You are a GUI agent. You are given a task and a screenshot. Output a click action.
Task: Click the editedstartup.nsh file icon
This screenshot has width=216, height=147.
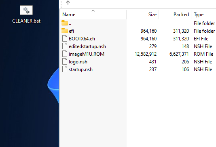point(65,46)
